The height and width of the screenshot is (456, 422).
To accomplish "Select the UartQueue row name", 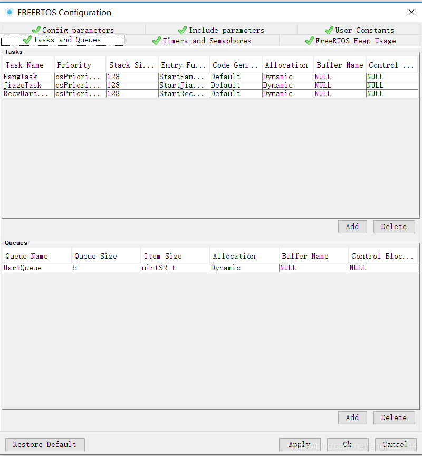I will (x=37, y=268).
